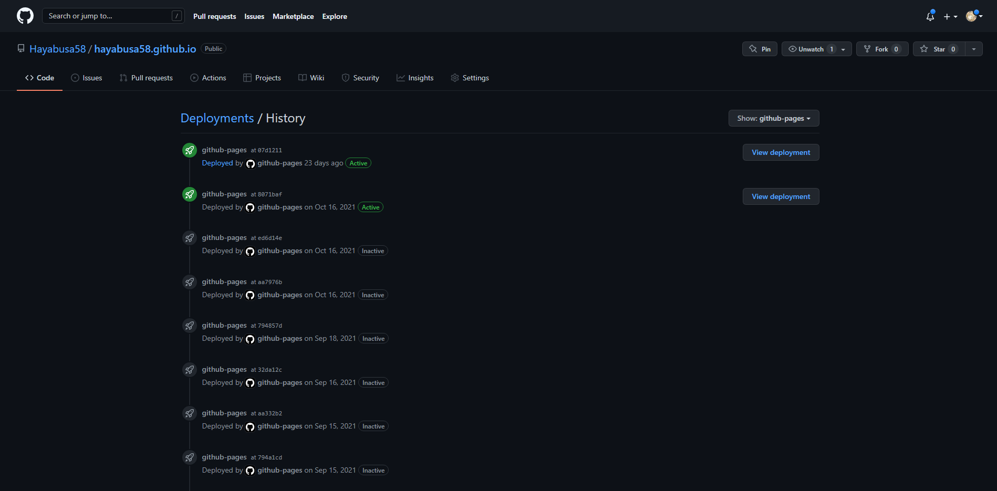Click GitHub avatar in ed6d14e deployment row
This screenshot has height=491, width=997.
tap(251, 251)
